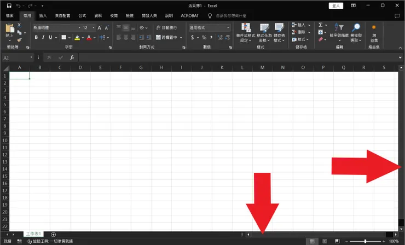Switch to Page Break Preview
Screen dimensions: 405x245
click(x=337, y=241)
